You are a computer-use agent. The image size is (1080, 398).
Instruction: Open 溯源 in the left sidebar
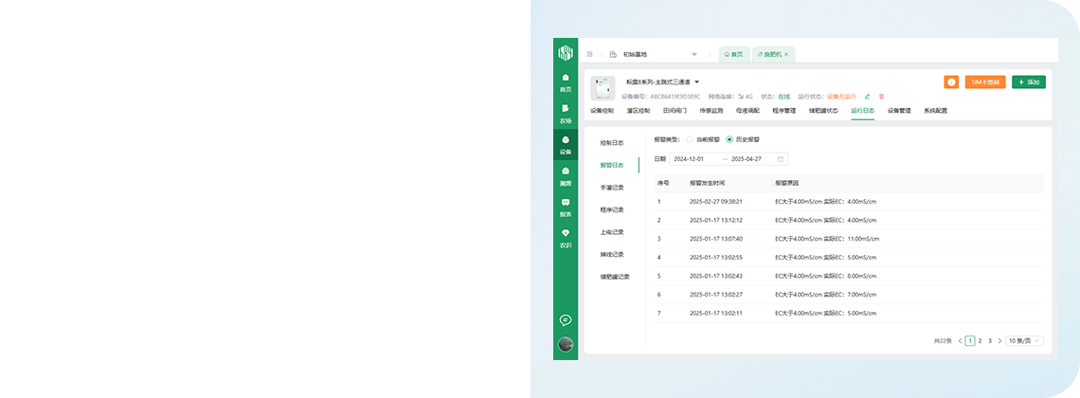click(566, 176)
